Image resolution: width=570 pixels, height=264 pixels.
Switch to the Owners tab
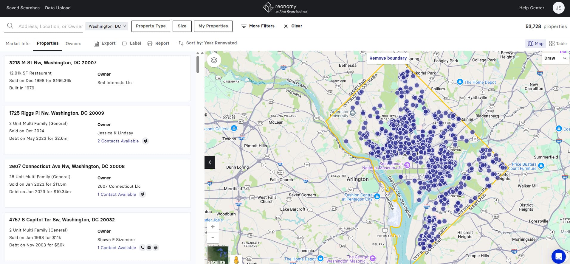73,44
